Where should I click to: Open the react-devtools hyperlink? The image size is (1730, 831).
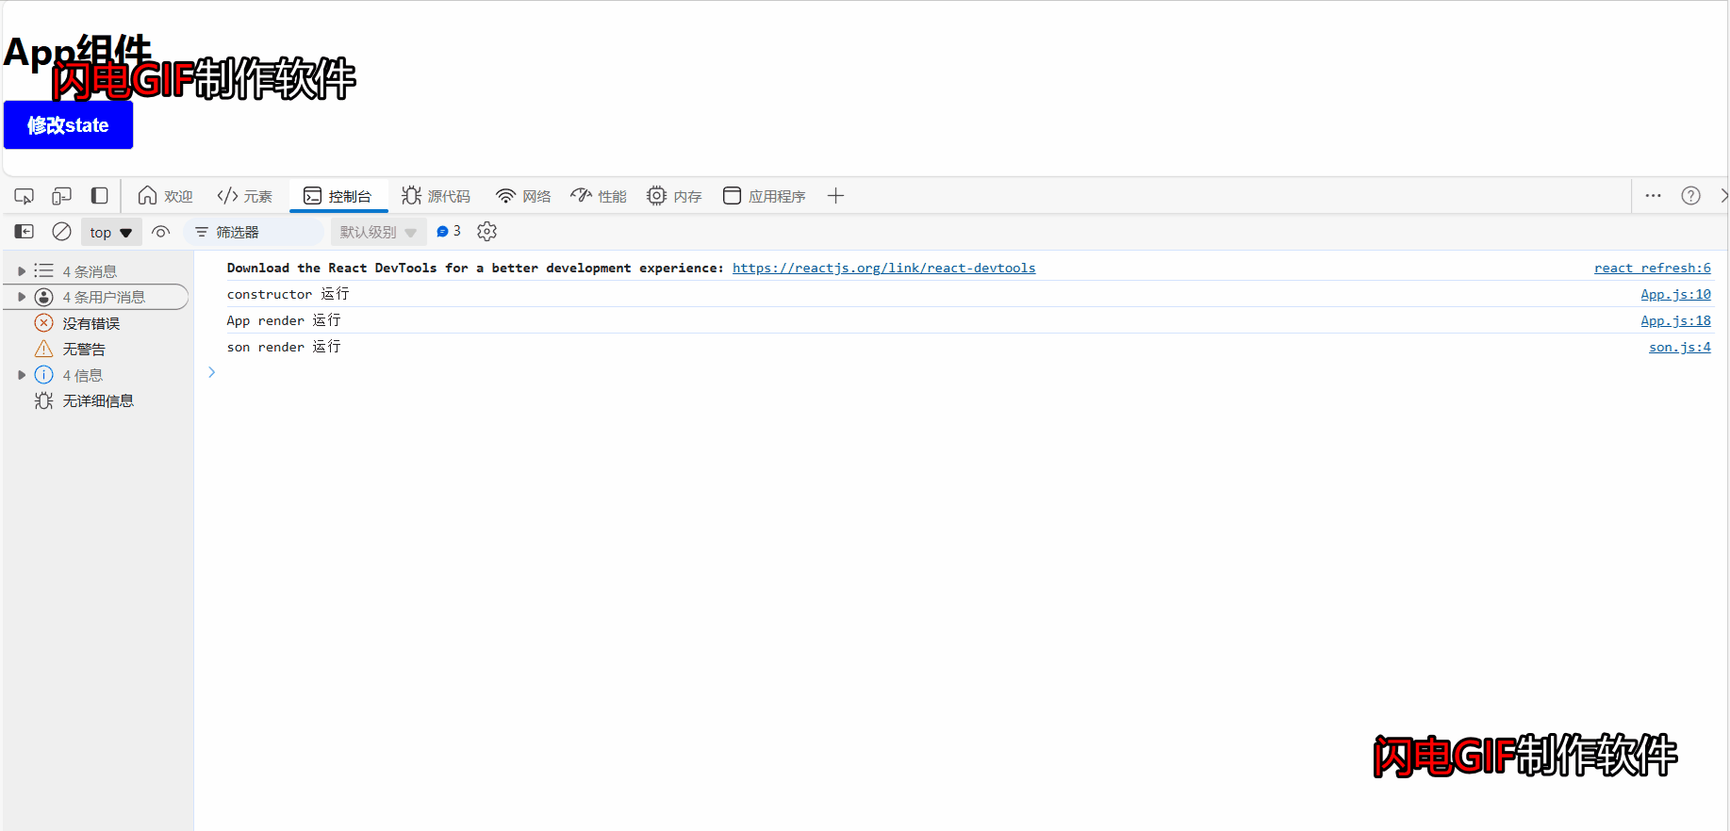(883, 269)
